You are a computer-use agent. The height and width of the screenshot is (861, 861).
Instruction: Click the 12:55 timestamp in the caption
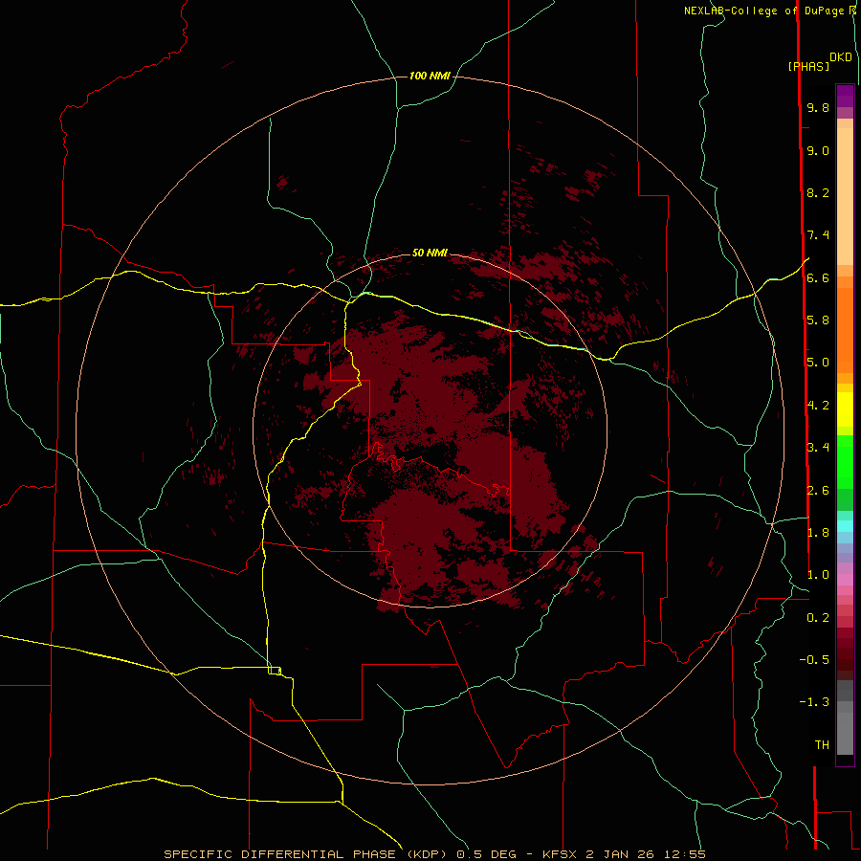tap(684, 854)
